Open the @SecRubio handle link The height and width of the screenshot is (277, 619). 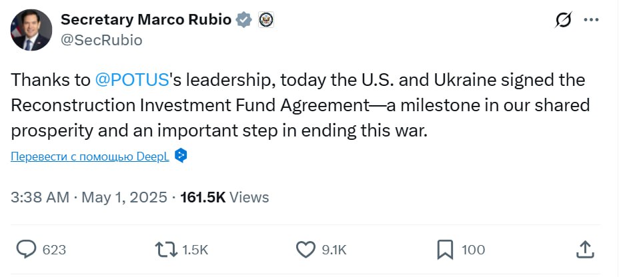[x=101, y=40]
